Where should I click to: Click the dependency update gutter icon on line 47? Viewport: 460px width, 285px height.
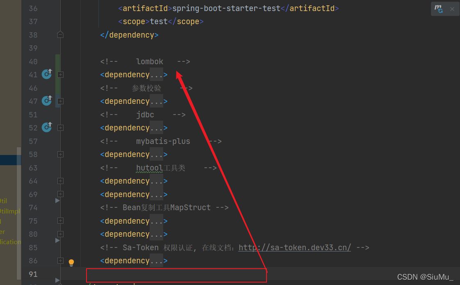click(x=47, y=101)
